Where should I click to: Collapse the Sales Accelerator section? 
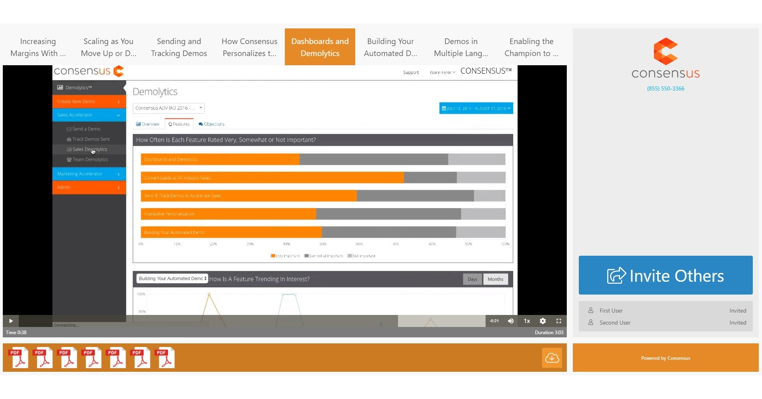point(118,115)
